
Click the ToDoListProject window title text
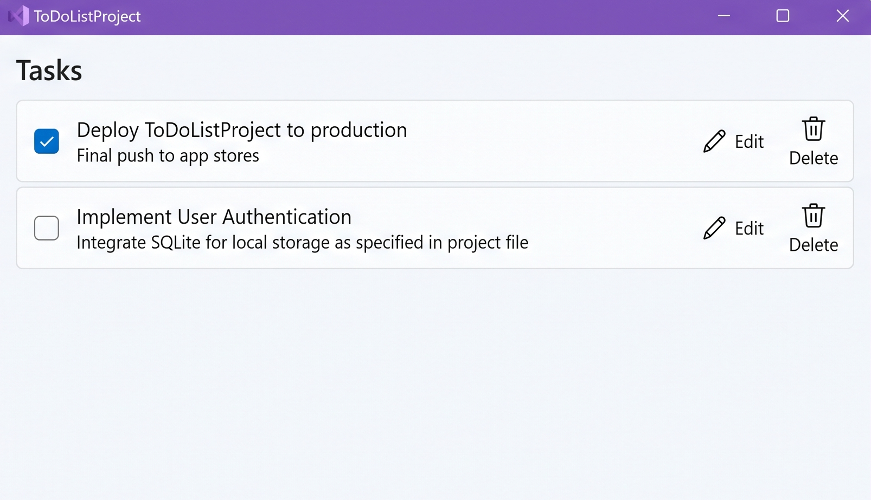tap(87, 16)
